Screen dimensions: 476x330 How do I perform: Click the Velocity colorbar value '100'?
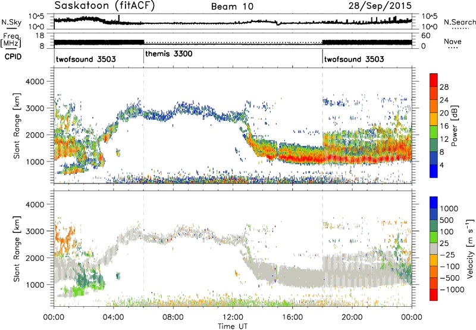point(447,232)
